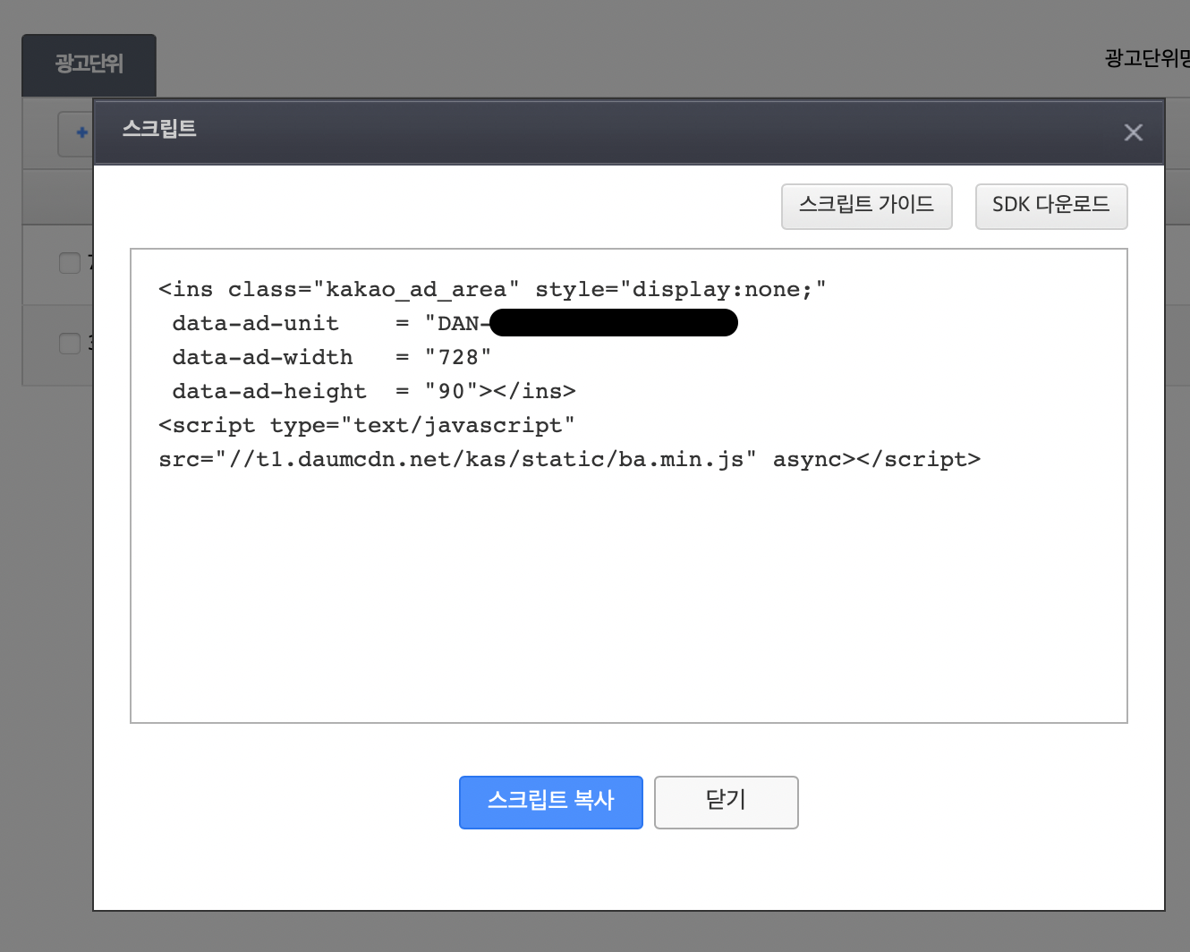
Task: Select the 광고단위 tab behind the dialog
Action: pos(89,64)
